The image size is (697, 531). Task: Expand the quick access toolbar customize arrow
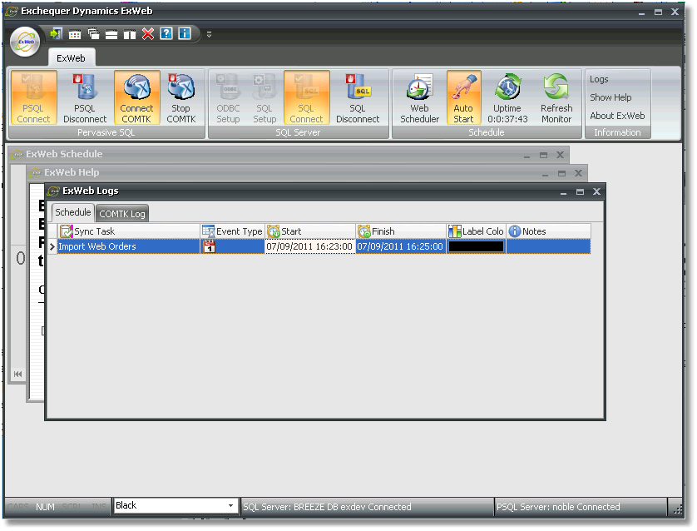click(x=209, y=34)
